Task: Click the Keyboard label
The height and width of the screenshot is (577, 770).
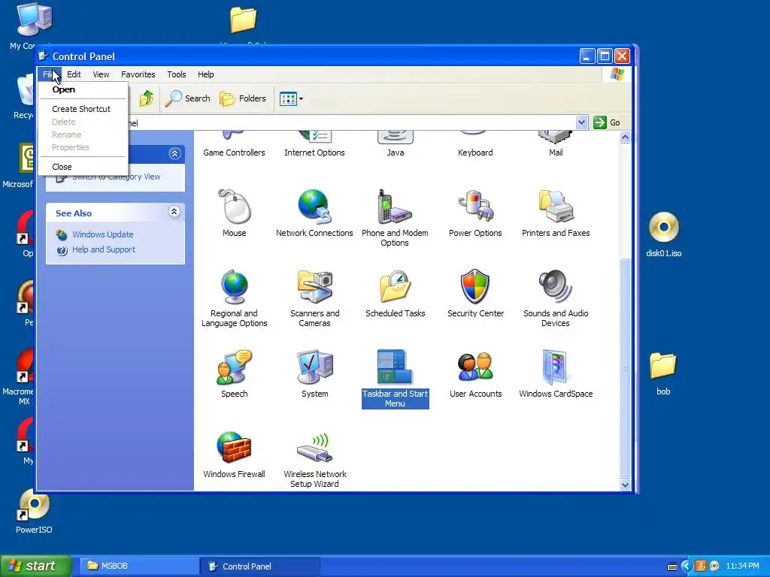Action: pos(475,153)
